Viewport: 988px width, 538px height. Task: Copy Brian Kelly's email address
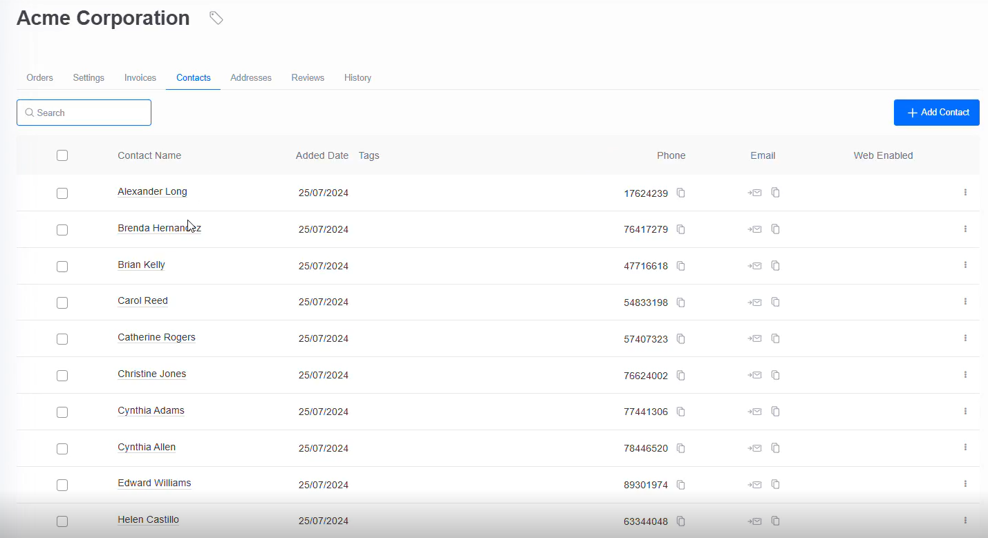coord(775,266)
